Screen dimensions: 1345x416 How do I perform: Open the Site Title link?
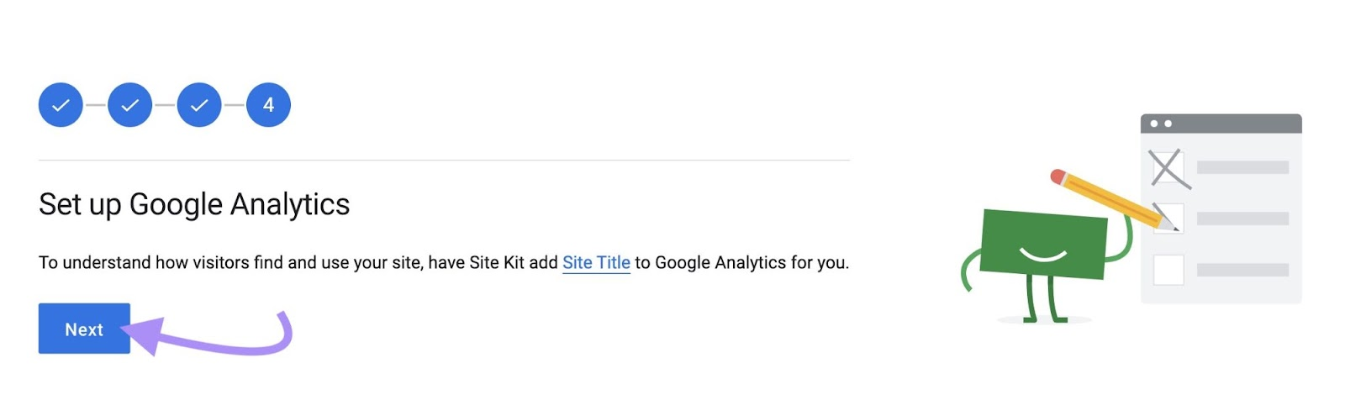(596, 263)
